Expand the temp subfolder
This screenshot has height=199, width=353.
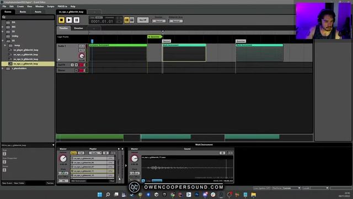pos(5,45)
